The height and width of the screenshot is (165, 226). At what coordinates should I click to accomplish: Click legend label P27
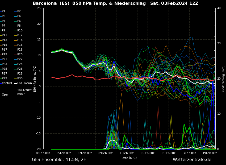pyautogui.click(x=5, y=73)
